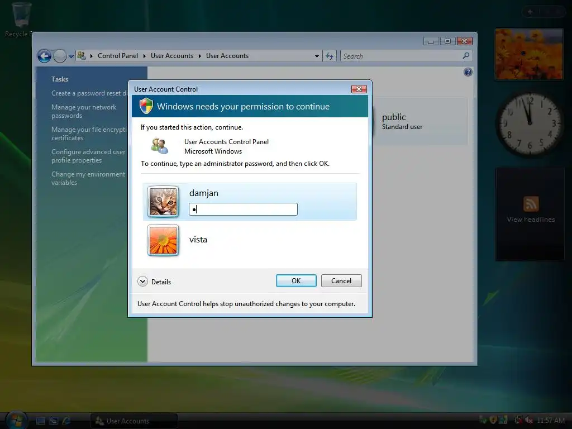Close the User Account Control dialog

pyautogui.click(x=359, y=89)
